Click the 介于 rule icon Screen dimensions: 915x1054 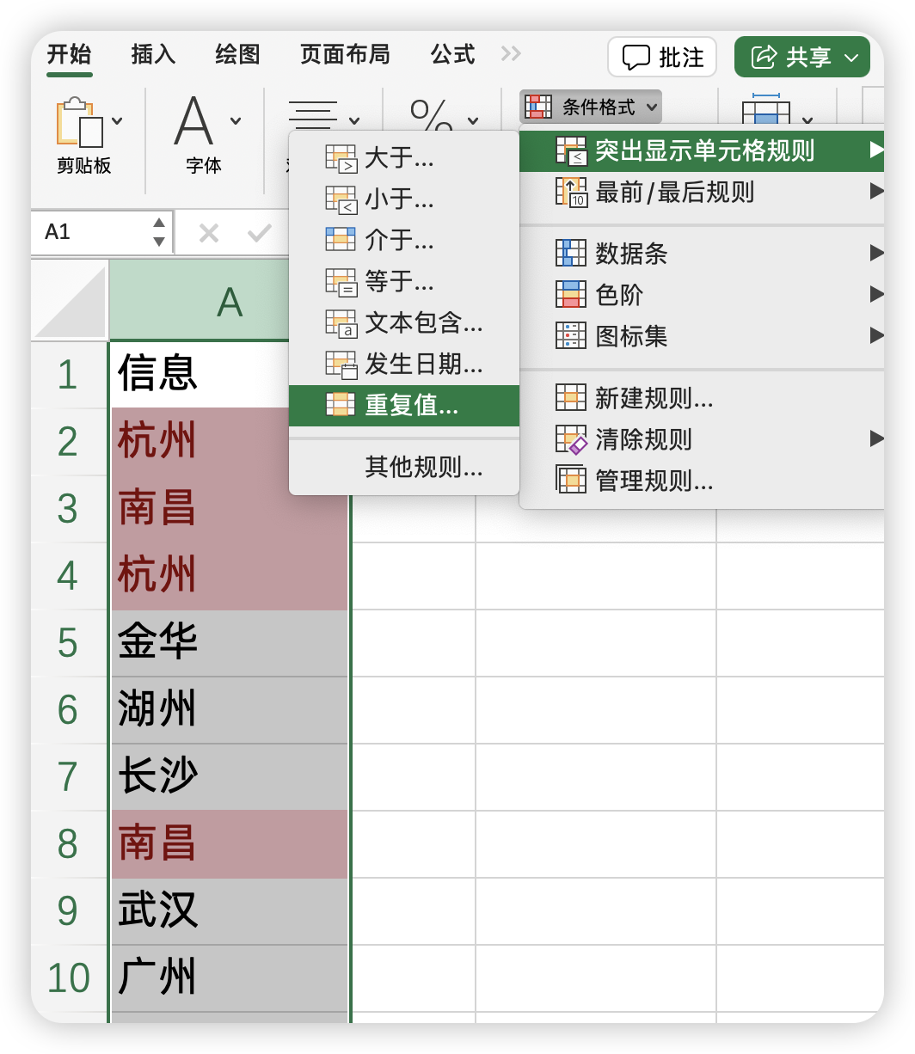341,239
